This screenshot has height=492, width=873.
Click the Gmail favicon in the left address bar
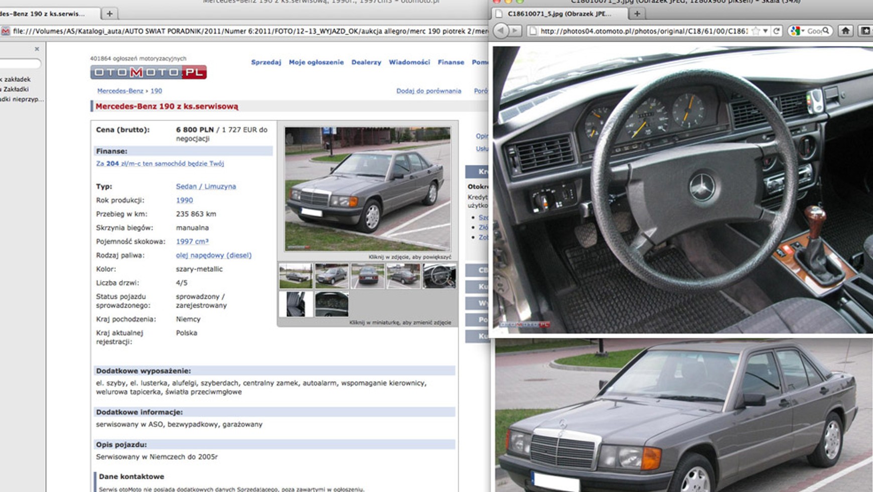pyautogui.click(x=6, y=31)
